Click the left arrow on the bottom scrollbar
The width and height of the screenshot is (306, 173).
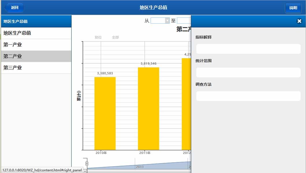click(x=85, y=171)
